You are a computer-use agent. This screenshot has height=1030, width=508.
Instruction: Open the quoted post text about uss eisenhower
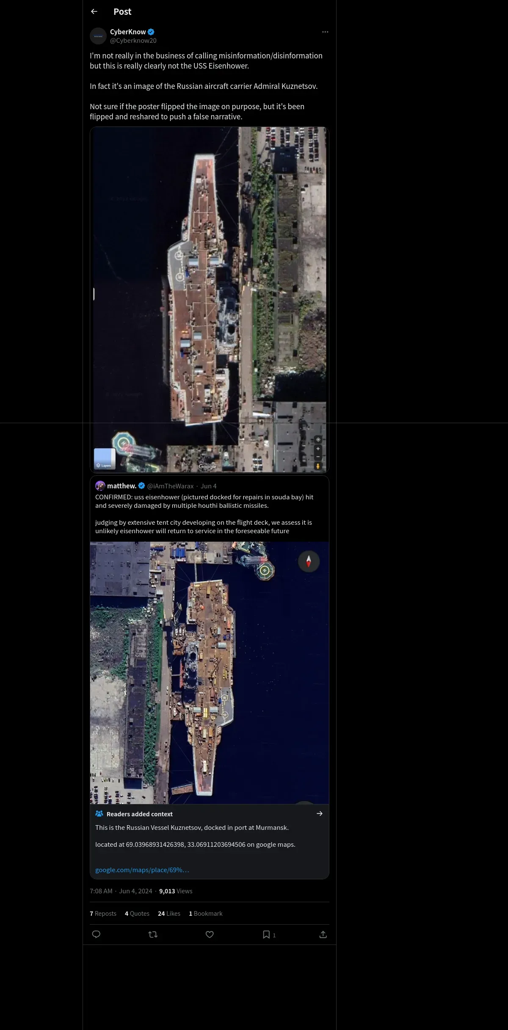[204, 514]
